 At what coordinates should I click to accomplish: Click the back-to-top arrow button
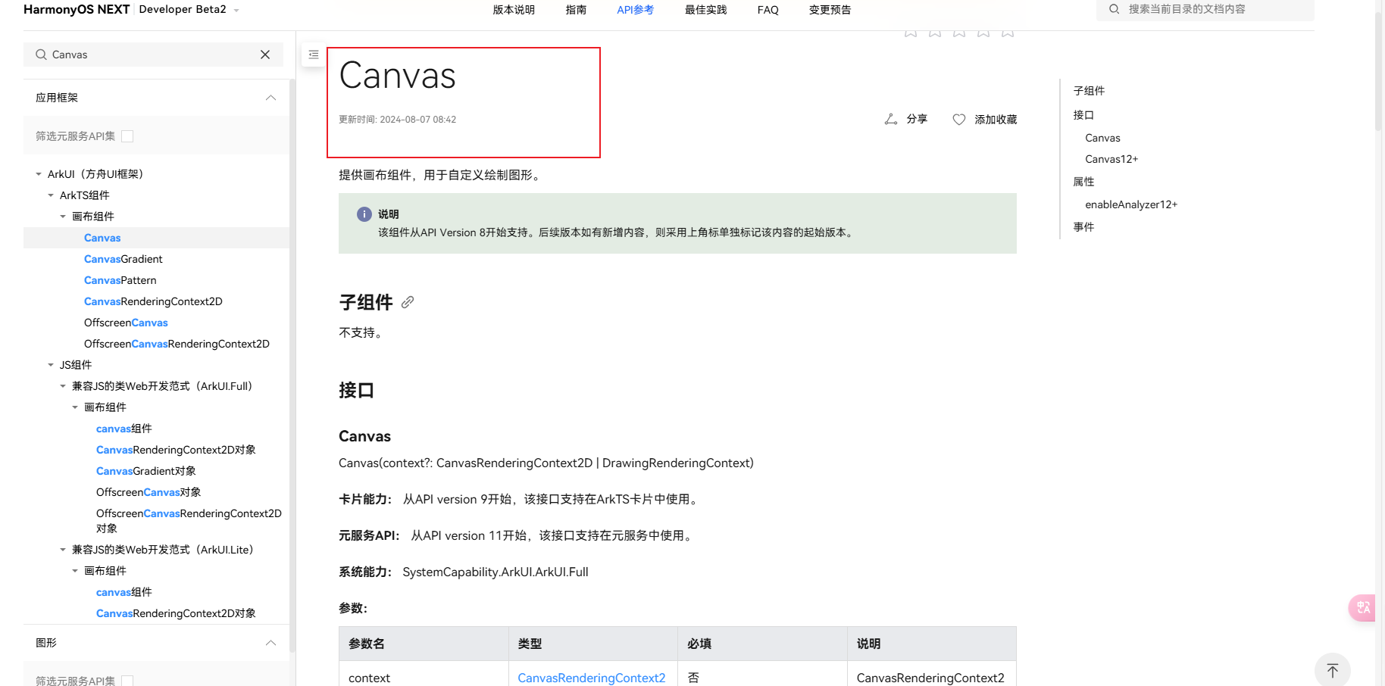click(1333, 670)
